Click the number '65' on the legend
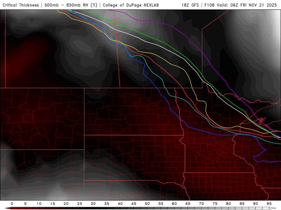Screen dimensions: 281x210 [188, 204]
